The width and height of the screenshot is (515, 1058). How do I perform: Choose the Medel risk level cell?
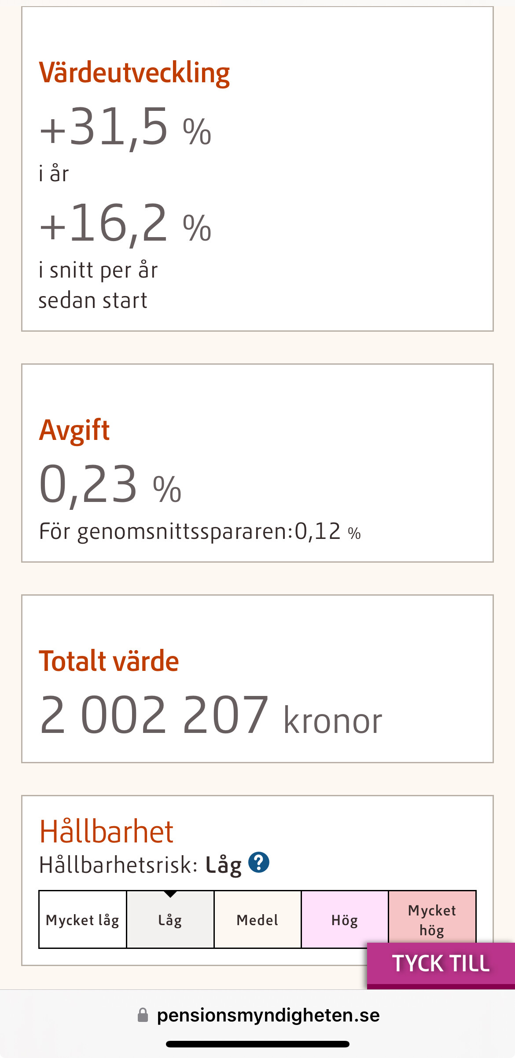[x=257, y=919]
